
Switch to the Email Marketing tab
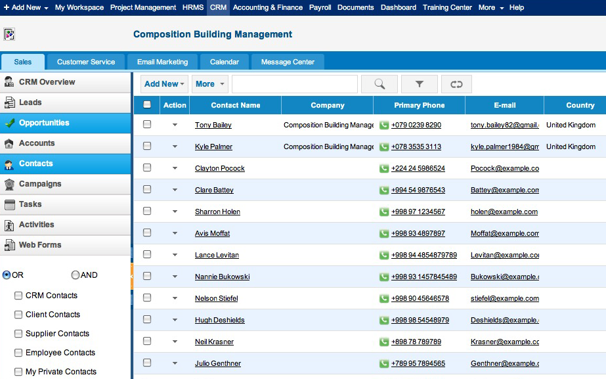(x=162, y=62)
